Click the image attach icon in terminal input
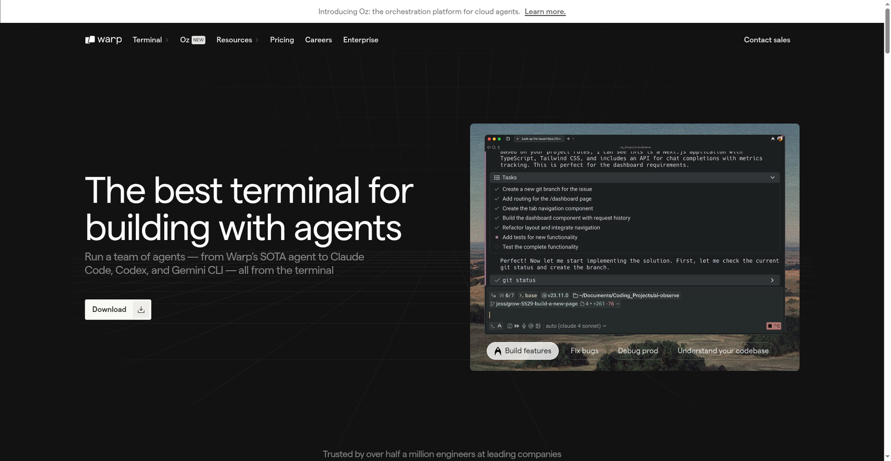This screenshot has width=891, height=461. click(x=538, y=326)
